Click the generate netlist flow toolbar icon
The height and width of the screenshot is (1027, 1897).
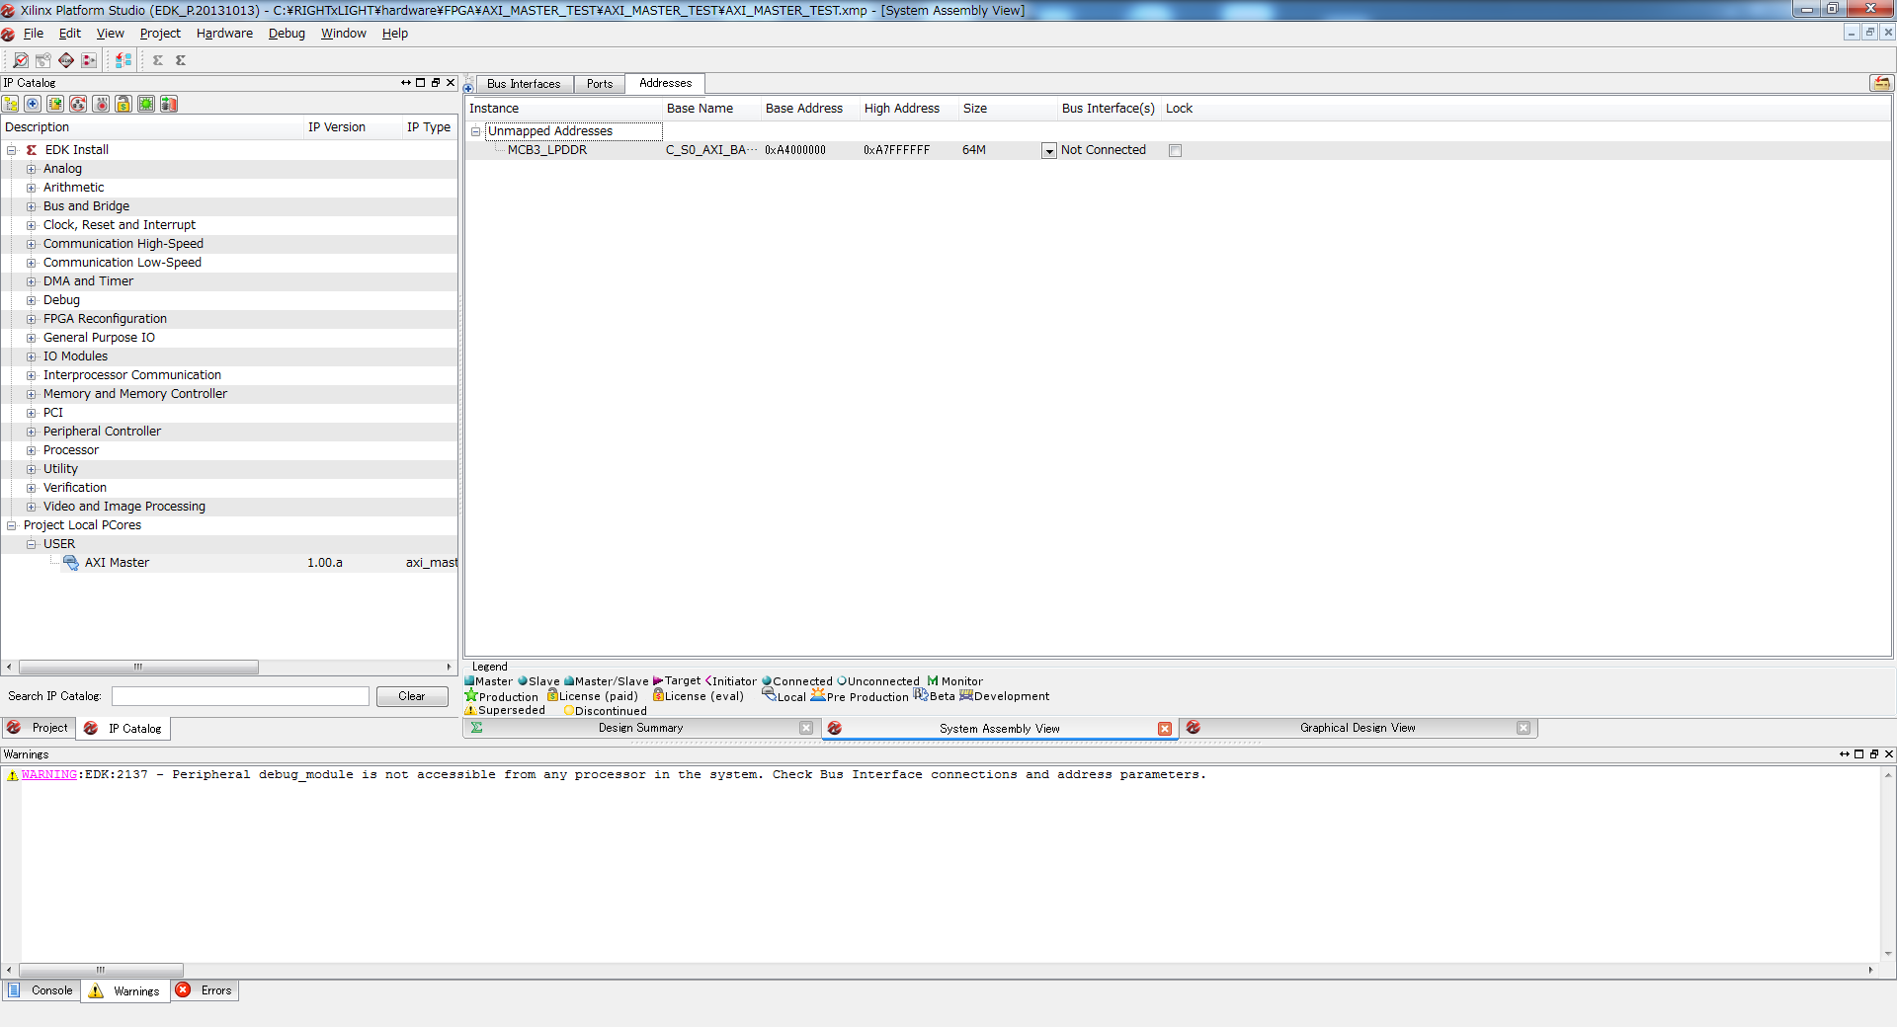click(x=89, y=60)
